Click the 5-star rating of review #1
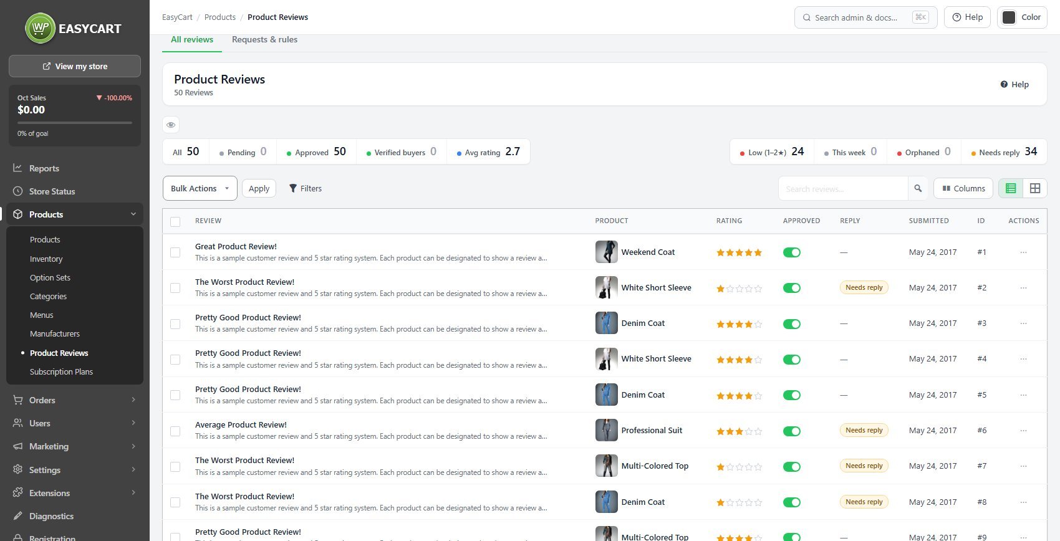The height and width of the screenshot is (541, 1060). click(x=739, y=252)
